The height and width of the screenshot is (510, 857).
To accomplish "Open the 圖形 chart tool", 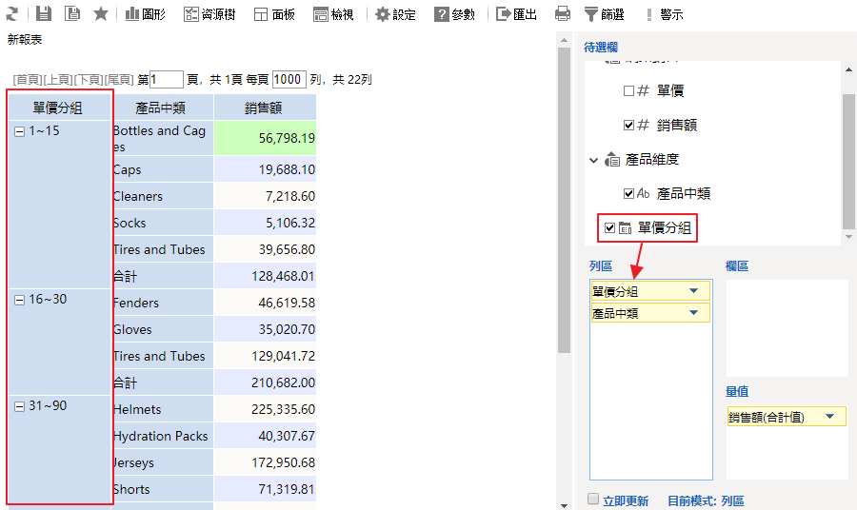I will (x=147, y=14).
